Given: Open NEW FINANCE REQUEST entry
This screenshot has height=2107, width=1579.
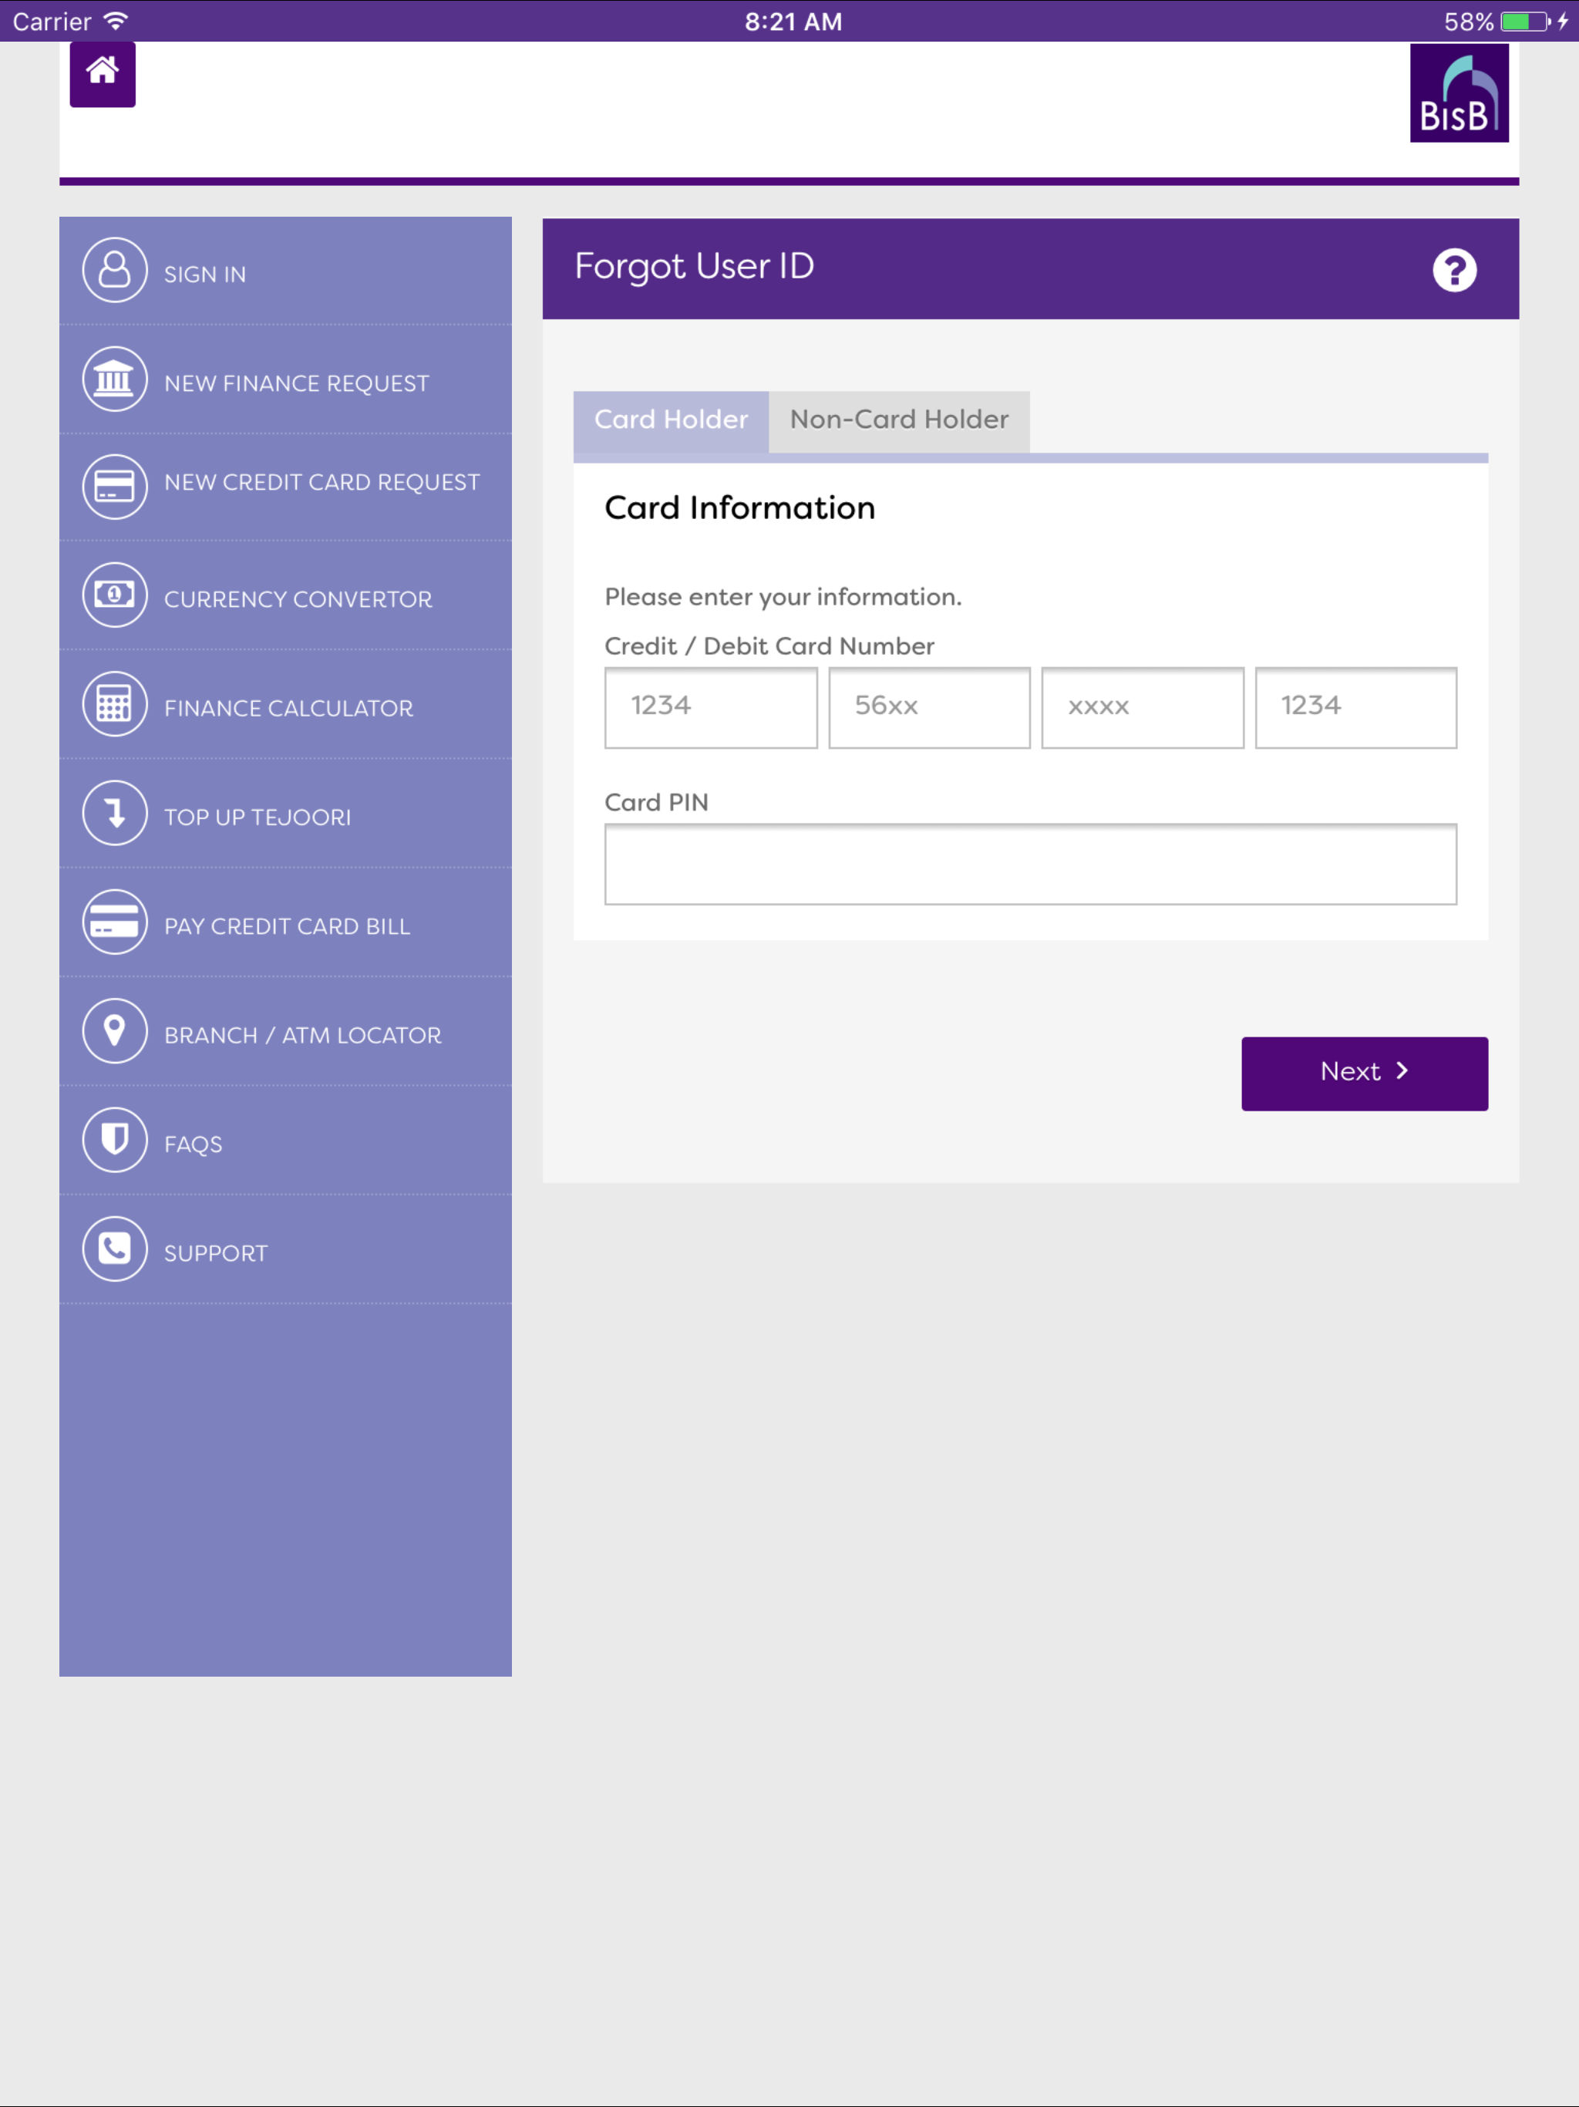Looking at the screenshot, I should point(284,380).
